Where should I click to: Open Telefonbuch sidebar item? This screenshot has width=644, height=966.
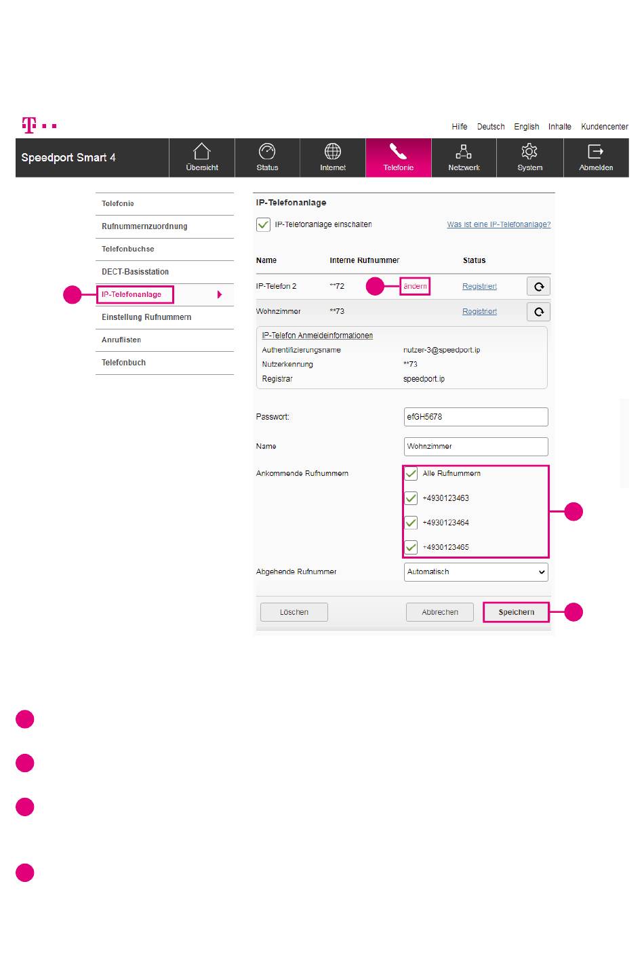tap(165, 363)
